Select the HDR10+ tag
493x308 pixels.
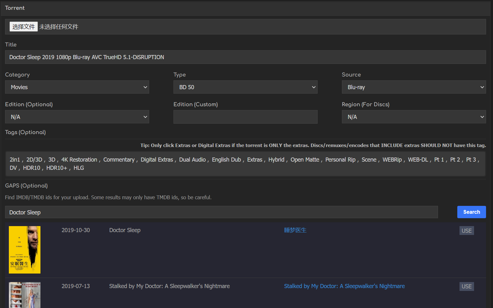tap(57, 168)
